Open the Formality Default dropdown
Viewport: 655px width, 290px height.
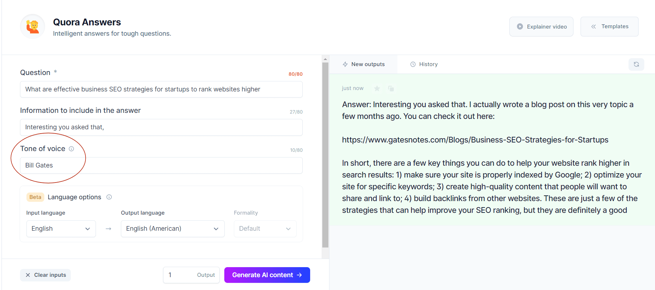(265, 229)
